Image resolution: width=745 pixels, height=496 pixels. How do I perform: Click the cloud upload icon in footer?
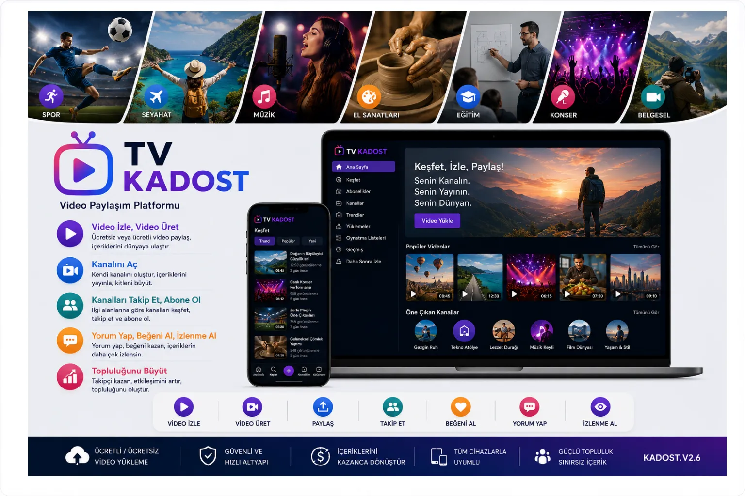(77, 456)
